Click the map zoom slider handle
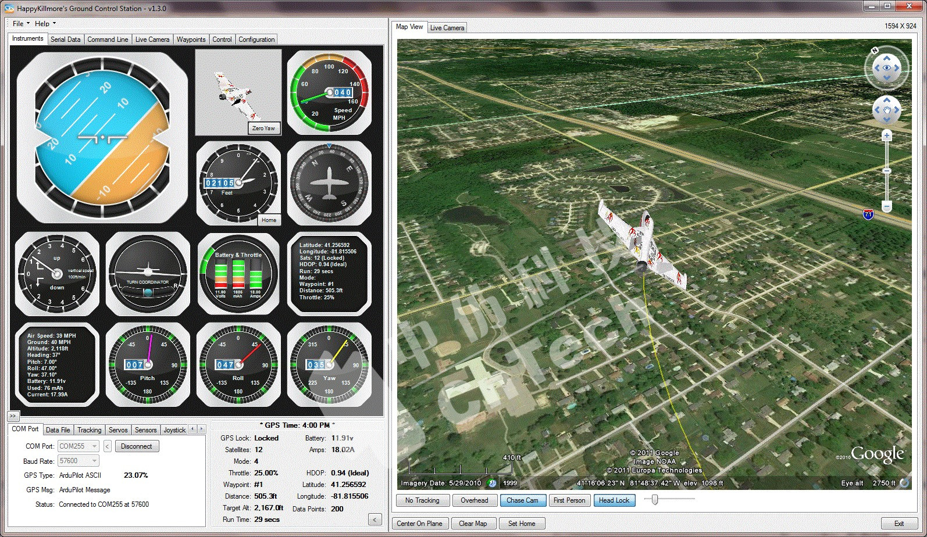The width and height of the screenshot is (927, 537). click(886, 171)
